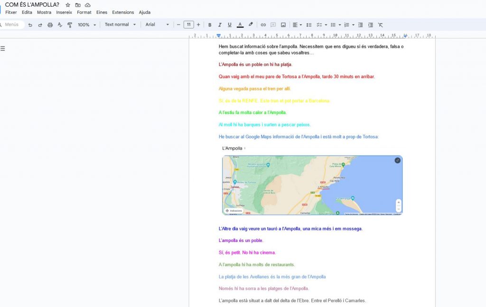Open the 100% zoom dropdown
Image resolution: width=486 pixels, height=307 pixels.
point(87,25)
